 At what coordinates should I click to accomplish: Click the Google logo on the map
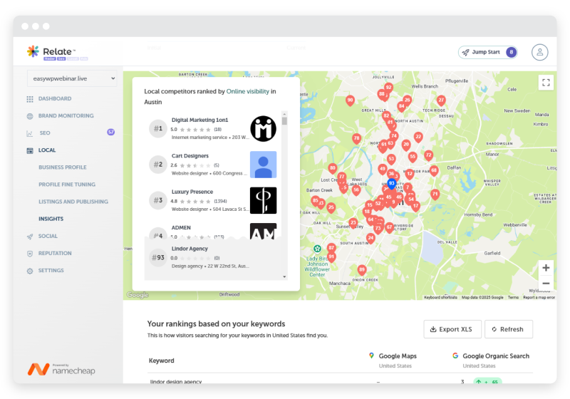[138, 295]
